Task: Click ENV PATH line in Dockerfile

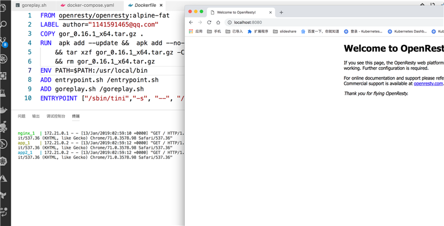Action: coord(94,70)
